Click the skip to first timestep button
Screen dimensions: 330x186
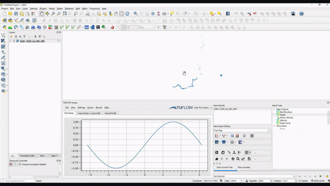coord(300,177)
